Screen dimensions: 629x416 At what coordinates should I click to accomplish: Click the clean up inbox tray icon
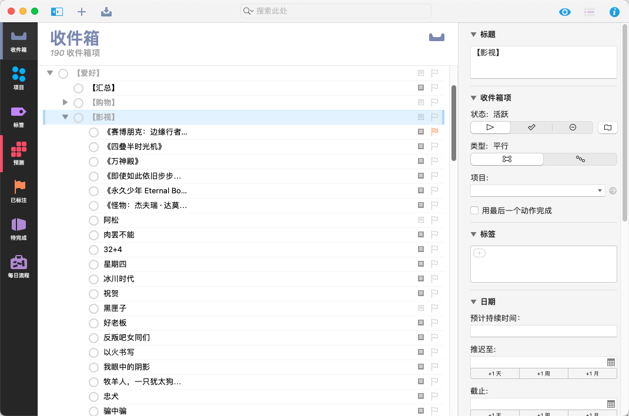[x=106, y=11]
